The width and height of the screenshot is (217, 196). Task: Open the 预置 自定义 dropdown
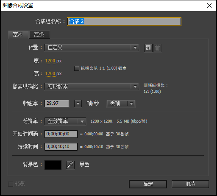(92, 48)
